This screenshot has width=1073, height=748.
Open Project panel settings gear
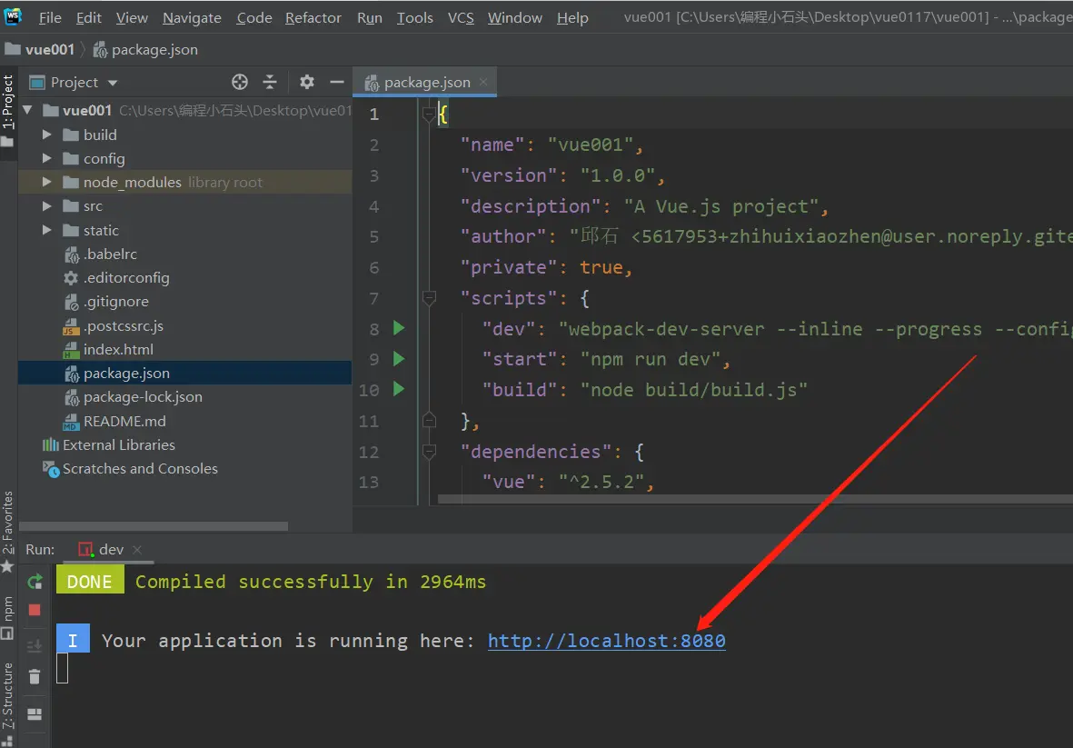click(x=306, y=82)
